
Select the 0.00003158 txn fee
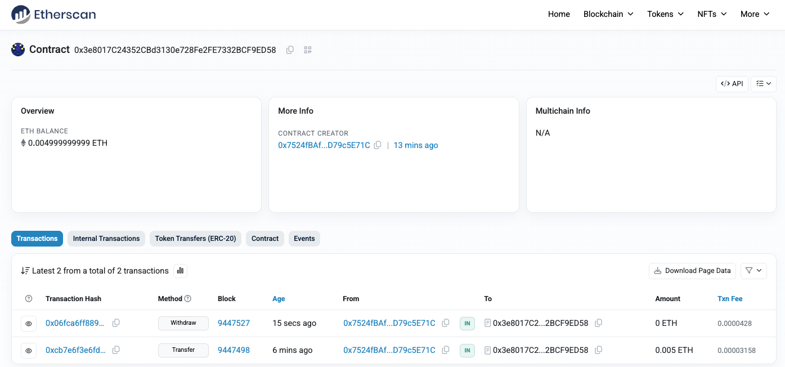(x=737, y=351)
